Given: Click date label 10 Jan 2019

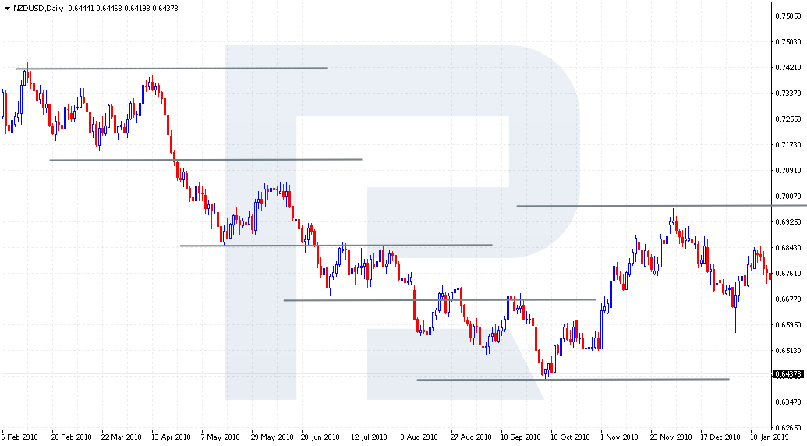Looking at the screenshot, I should coord(770,437).
